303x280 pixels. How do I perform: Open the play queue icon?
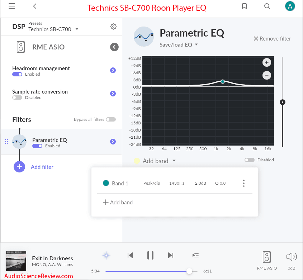195,256
